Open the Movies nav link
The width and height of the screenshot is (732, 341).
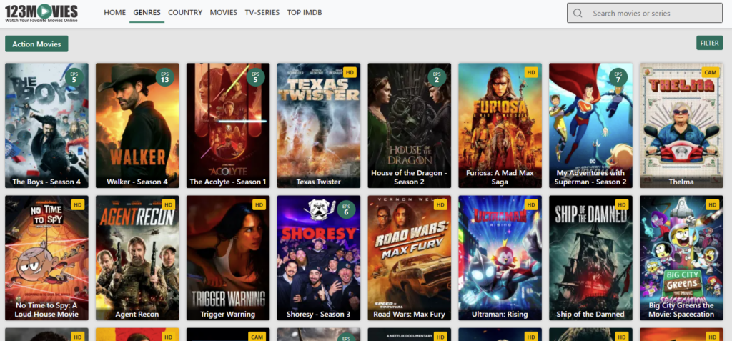[x=224, y=13]
